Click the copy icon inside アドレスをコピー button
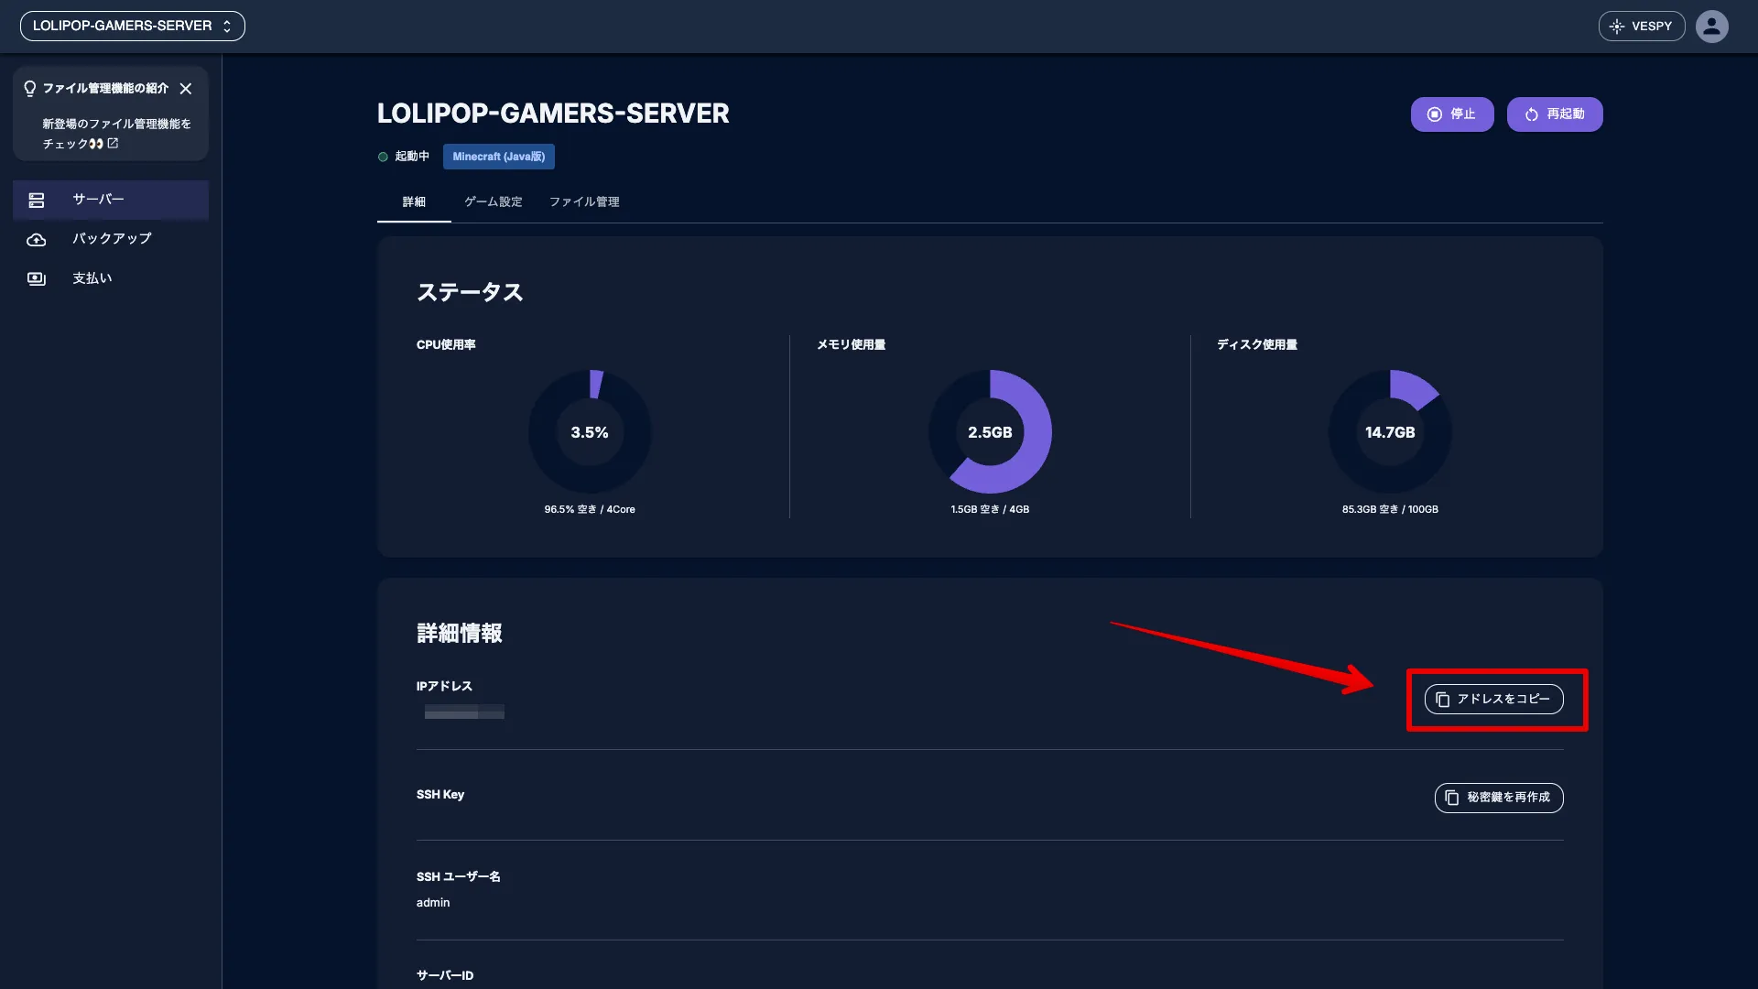The height and width of the screenshot is (989, 1758). click(x=1444, y=699)
